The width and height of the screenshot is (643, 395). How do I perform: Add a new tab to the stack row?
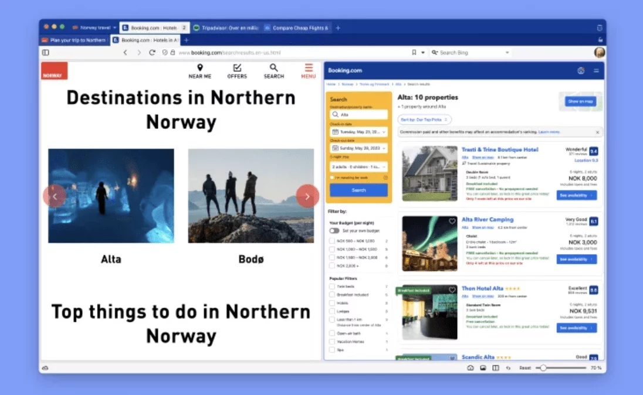click(186, 40)
